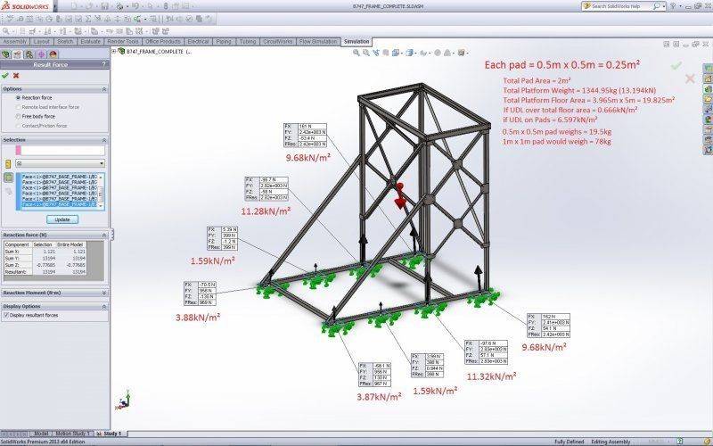Click the Previous View icon
The height and width of the screenshot is (446, 713).
point(376,53)
